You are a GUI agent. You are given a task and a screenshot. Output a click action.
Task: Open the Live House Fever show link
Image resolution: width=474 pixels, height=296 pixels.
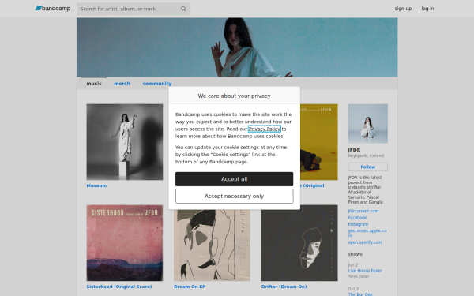tap(365, 271)
